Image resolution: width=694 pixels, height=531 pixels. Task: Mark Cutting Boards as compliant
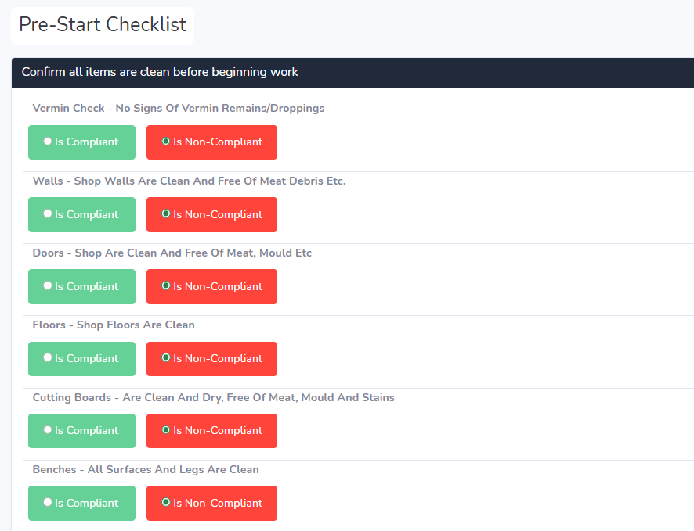click(81, 431)
